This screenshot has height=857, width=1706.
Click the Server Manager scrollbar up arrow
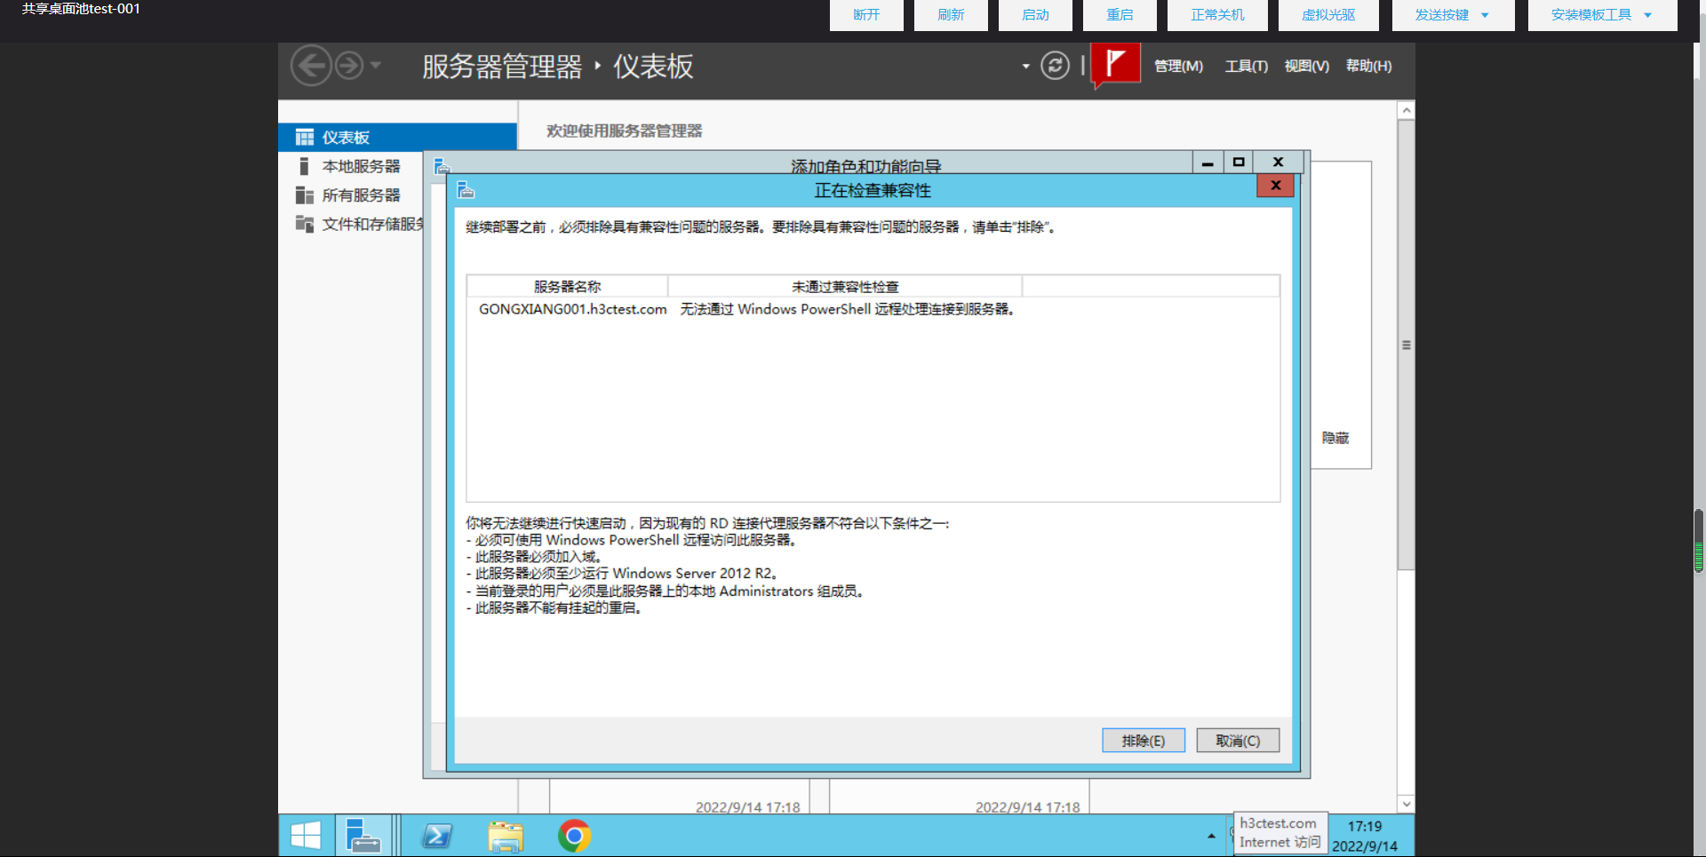pos(1406,111)
